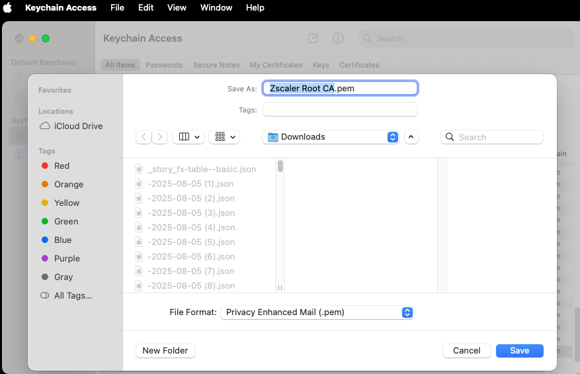Select the Green tag
The image size is (580, 374).
60,222
